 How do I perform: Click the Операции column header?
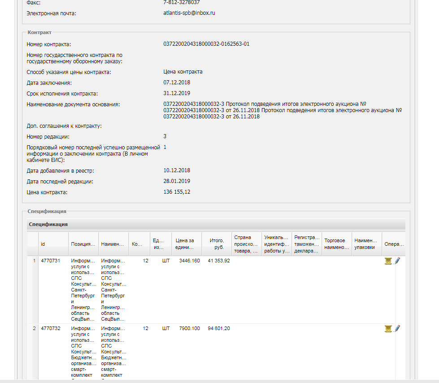click(x=393, y=244)
